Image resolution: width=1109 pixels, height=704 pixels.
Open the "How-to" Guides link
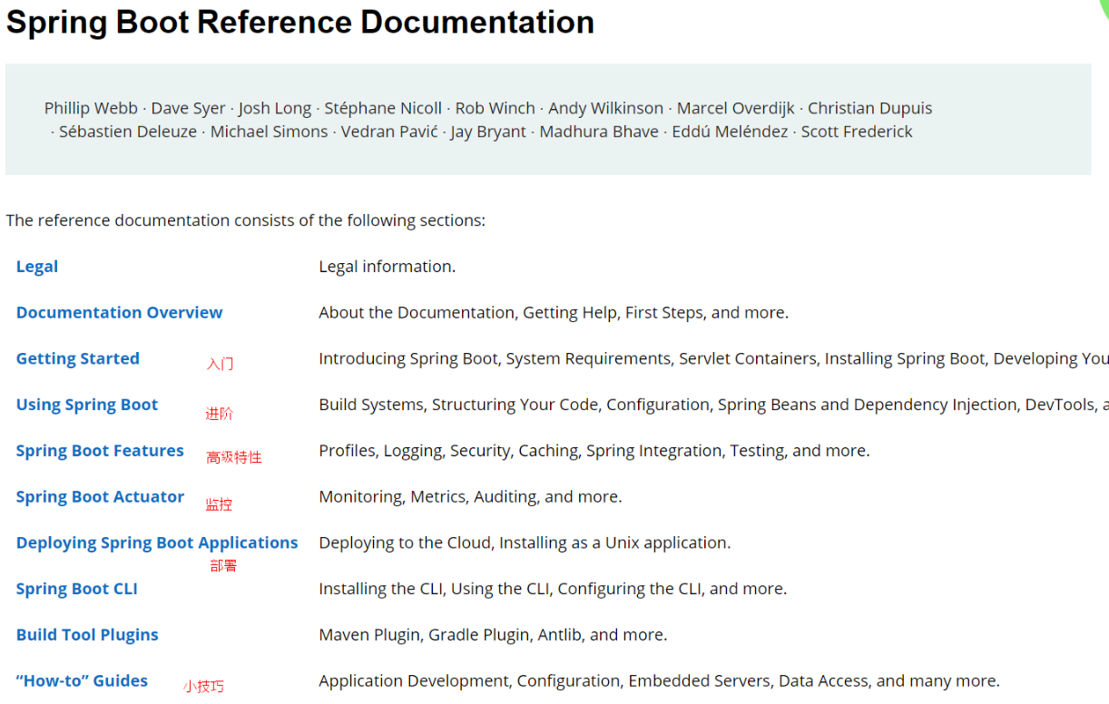point(82,681)
